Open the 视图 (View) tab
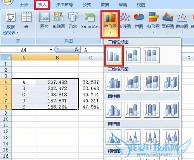194x160 pixels. 141,5
